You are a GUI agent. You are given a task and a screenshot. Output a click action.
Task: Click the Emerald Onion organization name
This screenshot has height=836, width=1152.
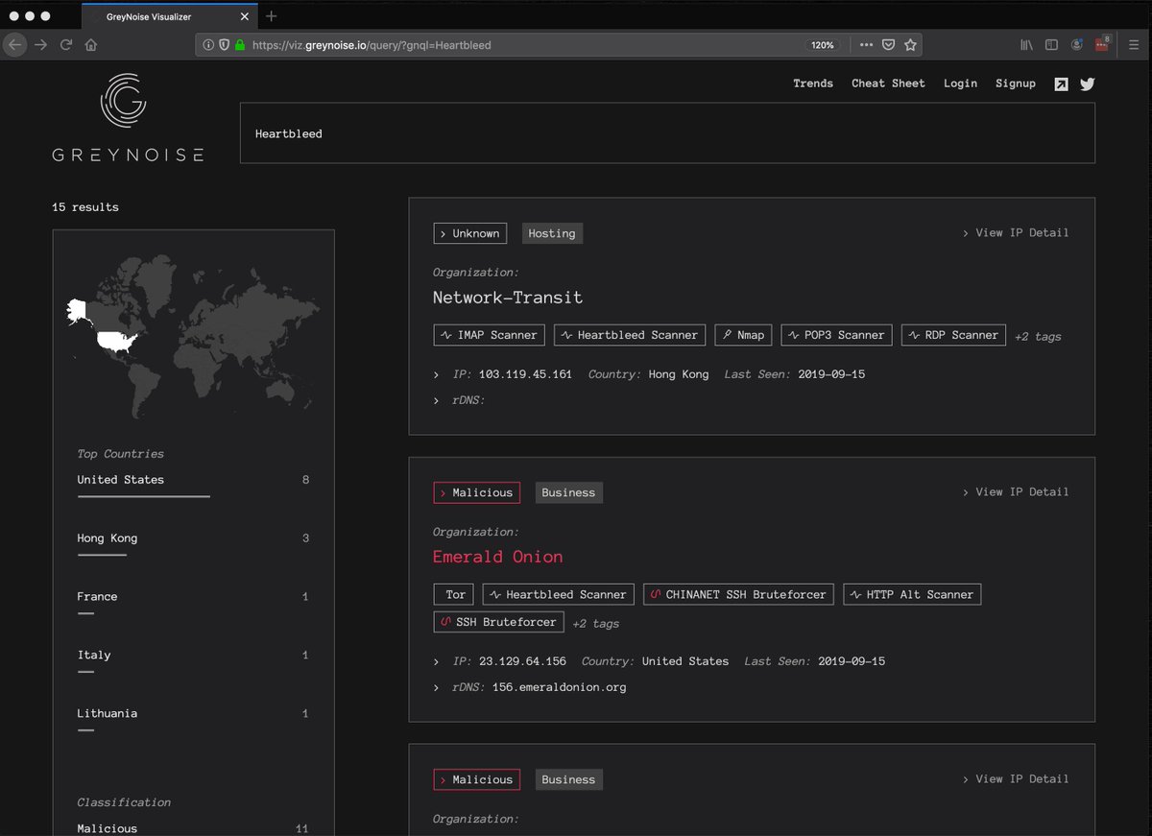498,557
